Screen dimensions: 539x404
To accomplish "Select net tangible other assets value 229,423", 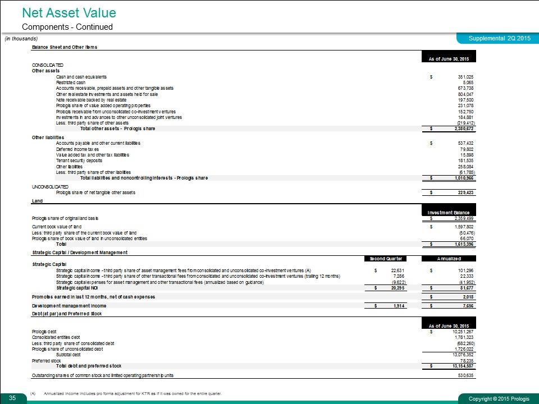I will (465, 192).
